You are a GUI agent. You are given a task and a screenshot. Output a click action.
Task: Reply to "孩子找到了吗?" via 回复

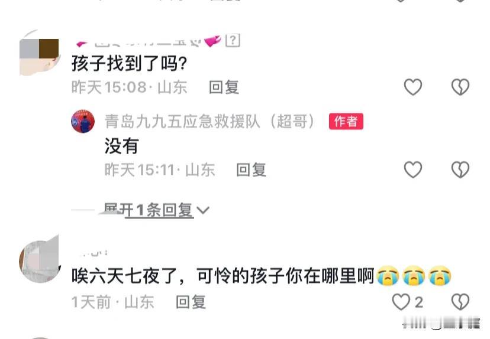pos(224,87)
